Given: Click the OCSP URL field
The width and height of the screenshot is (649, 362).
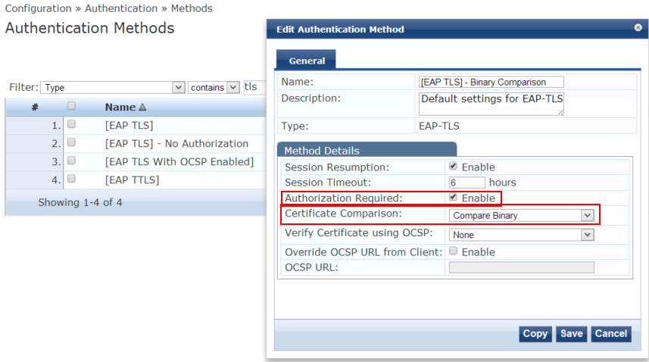Looking at the screenshot, I should [x=522, y=267].
